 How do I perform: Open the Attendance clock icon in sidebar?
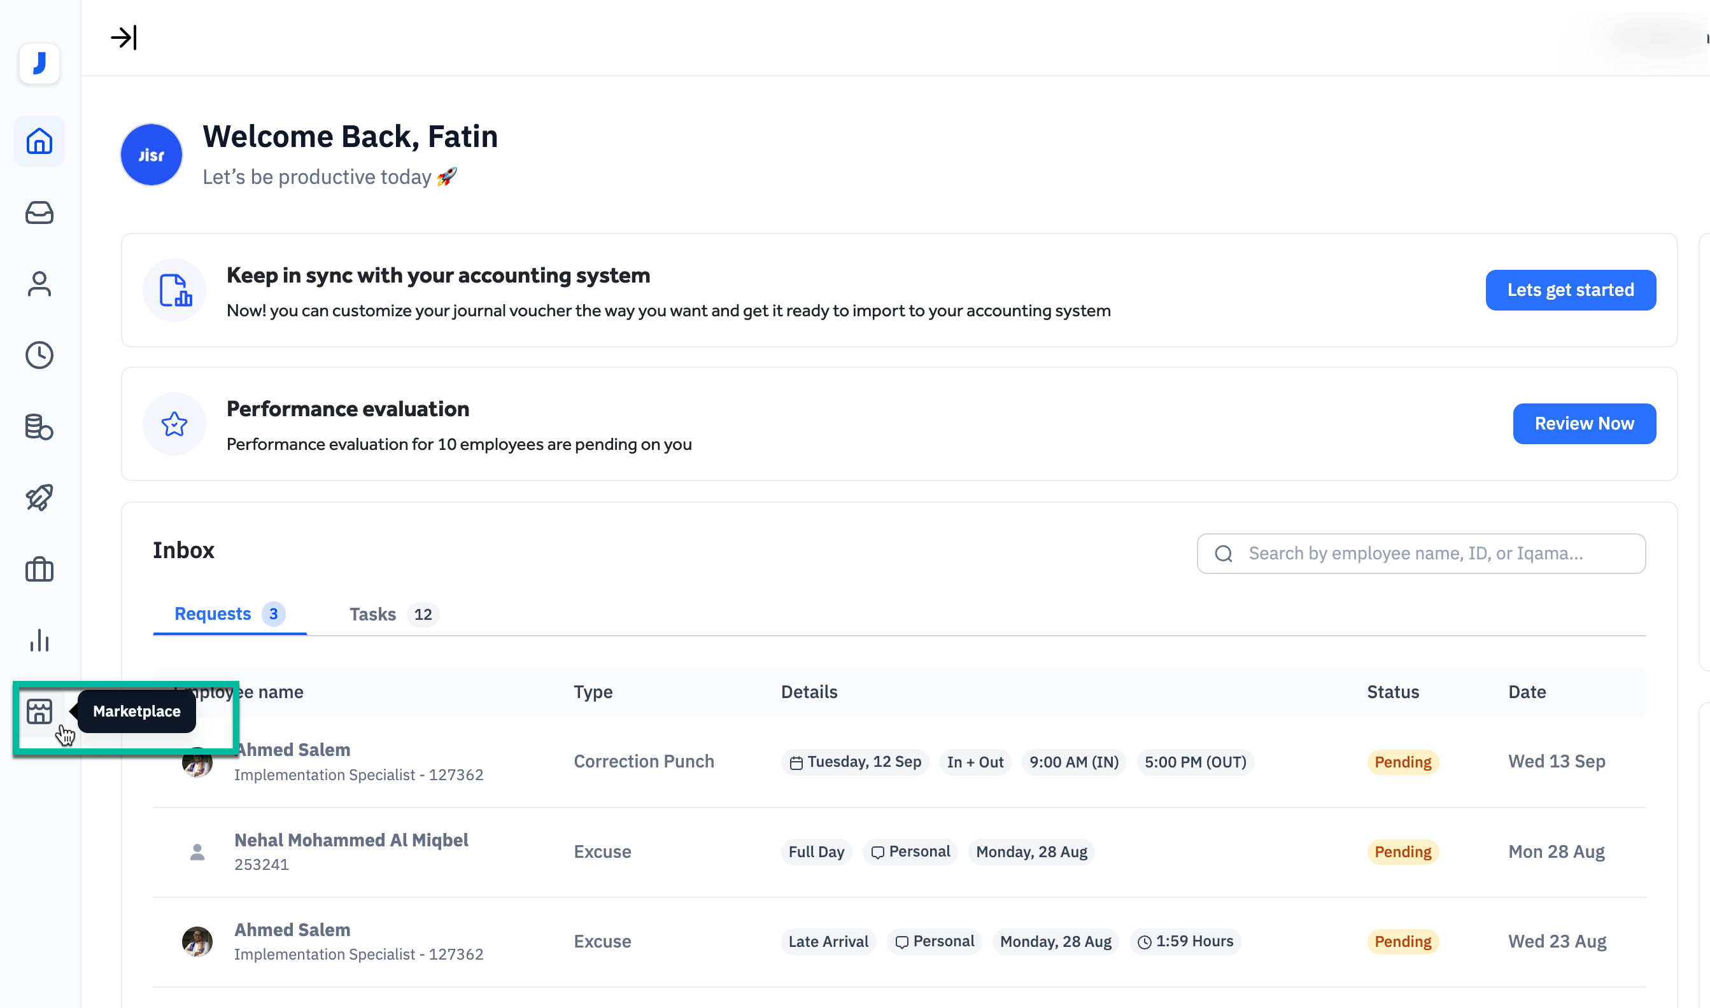(x=39, y=355)
